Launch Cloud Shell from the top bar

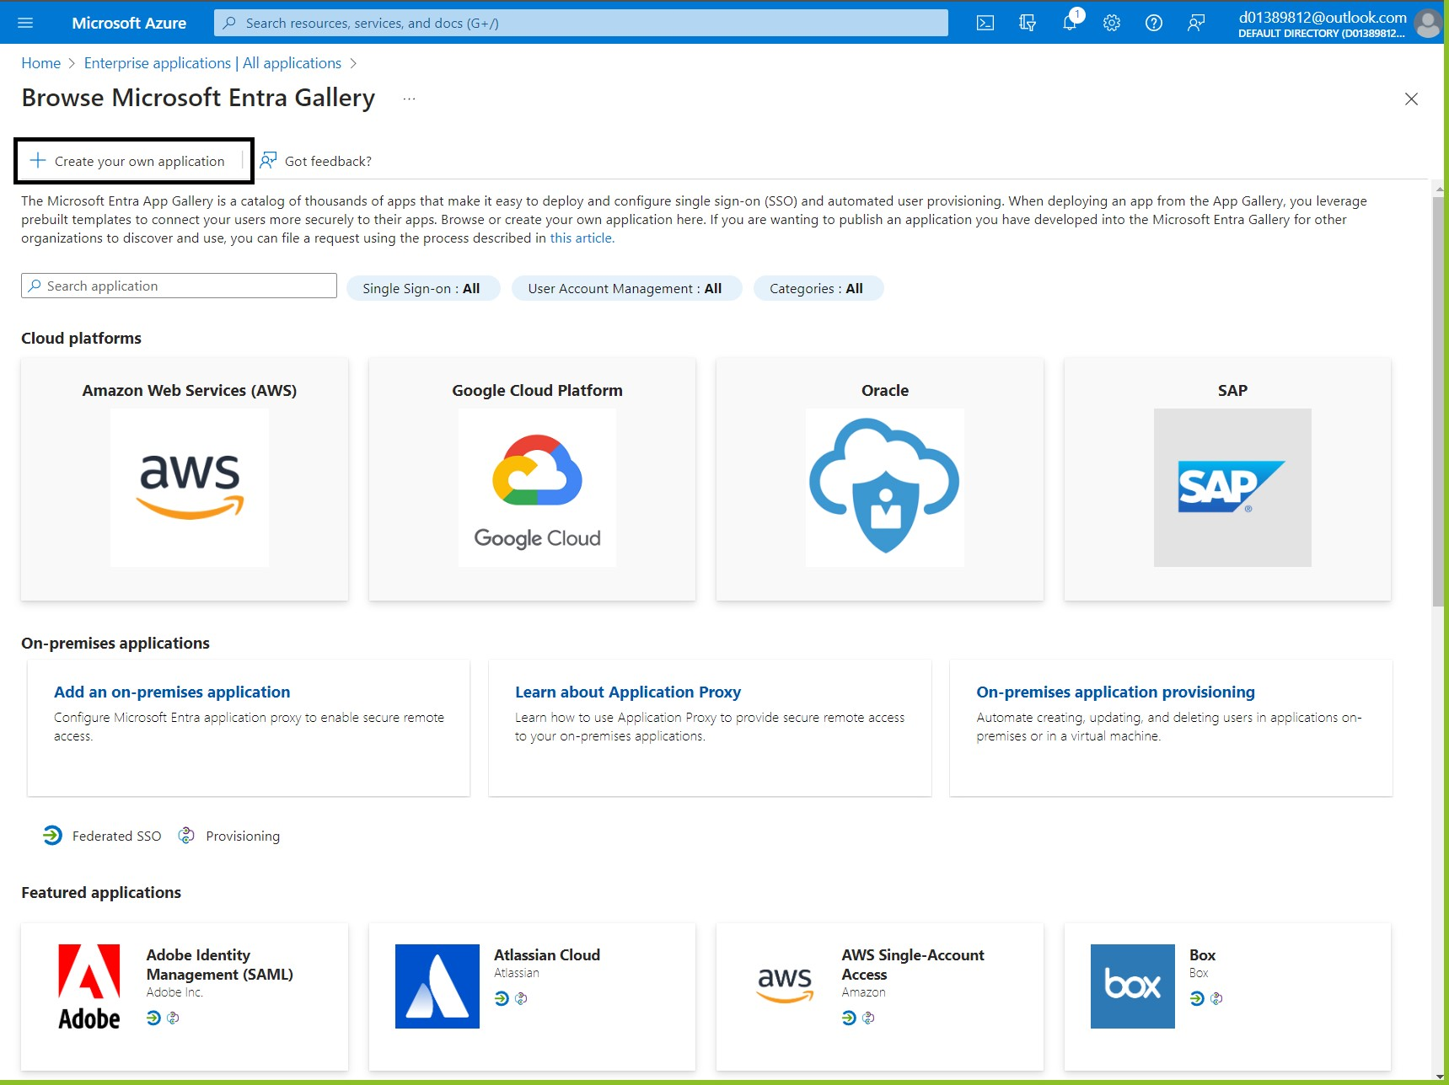pyautogui.click(x=985, y=23)
